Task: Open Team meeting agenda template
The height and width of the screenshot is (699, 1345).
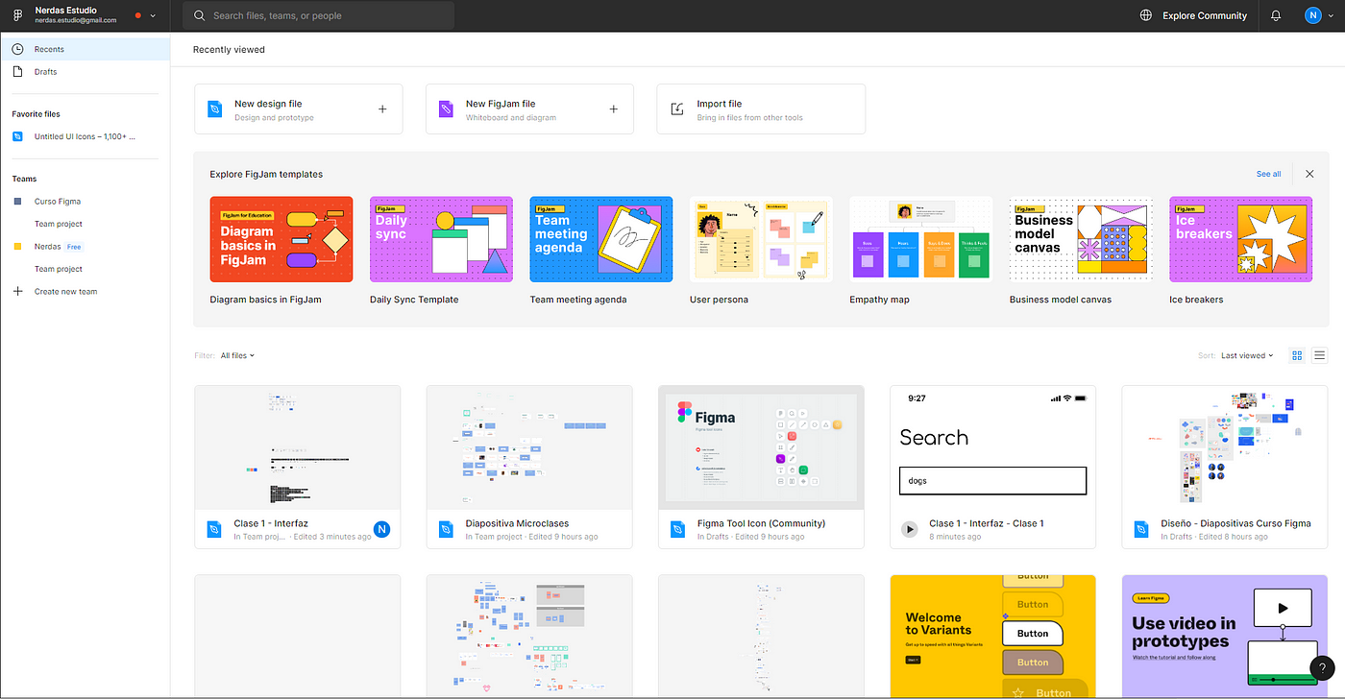Action: coord(601,239)
